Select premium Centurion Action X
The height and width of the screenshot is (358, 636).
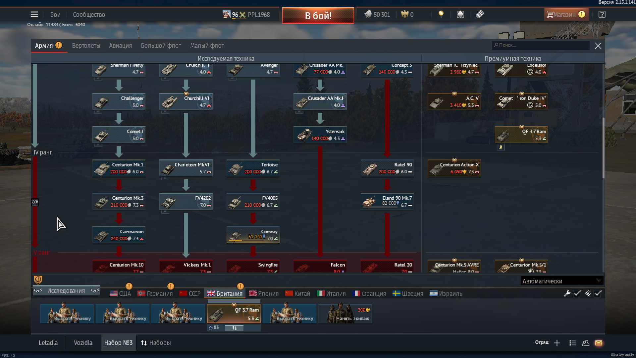(454, 168)
